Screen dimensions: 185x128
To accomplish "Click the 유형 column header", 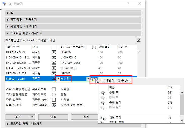I will click(x=41, y=47).
